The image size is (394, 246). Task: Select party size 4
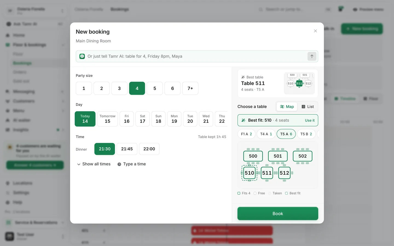point(137,88)
